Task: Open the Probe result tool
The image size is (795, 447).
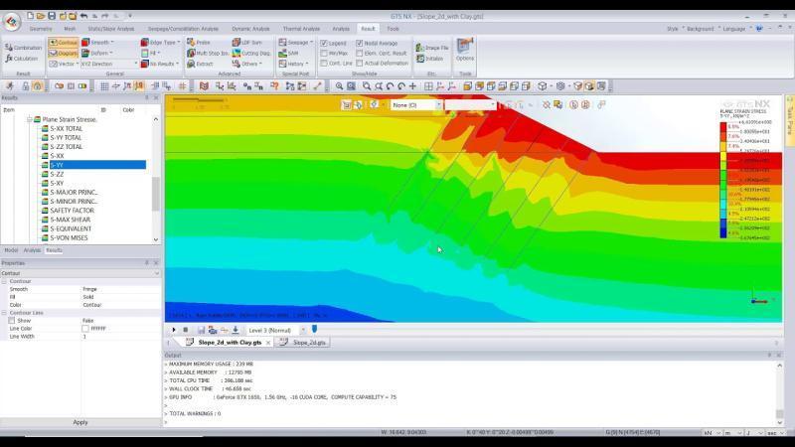Action: point(198,43)
